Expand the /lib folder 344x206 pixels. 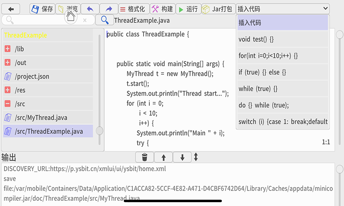point(8,49)
